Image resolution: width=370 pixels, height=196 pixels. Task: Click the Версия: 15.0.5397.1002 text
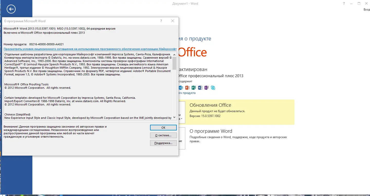pos(205,116)
